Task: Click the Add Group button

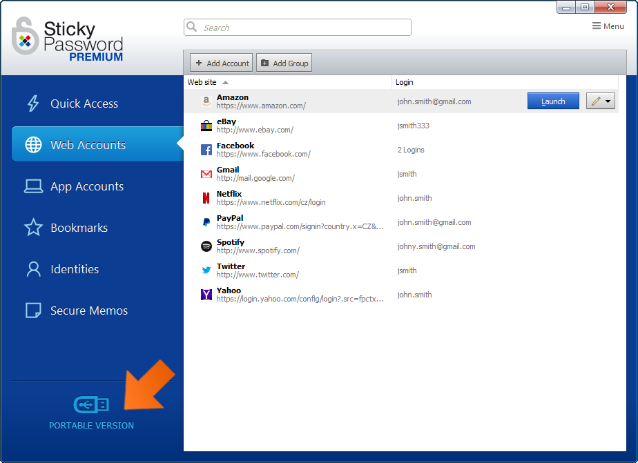Action: coord(284,63)
